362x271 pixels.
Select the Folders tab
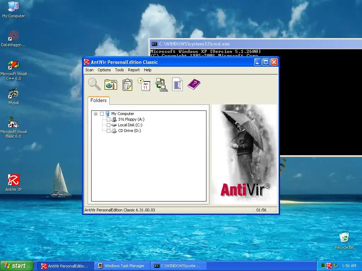(99, 100)
